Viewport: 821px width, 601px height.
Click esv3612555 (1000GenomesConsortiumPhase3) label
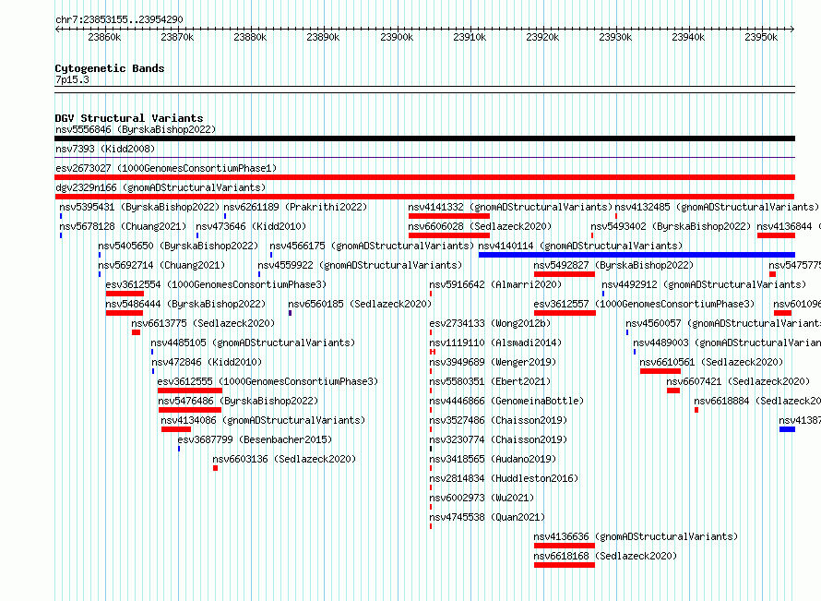268,381
